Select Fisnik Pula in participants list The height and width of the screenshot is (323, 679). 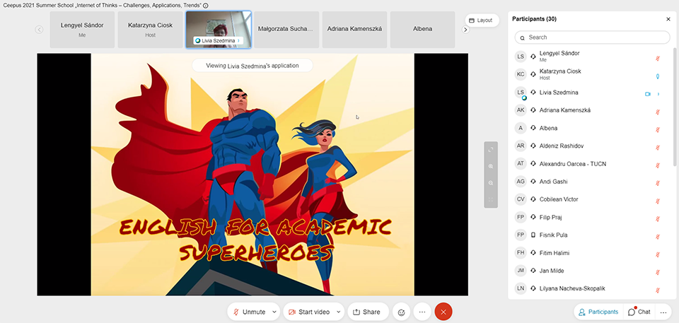589,235
